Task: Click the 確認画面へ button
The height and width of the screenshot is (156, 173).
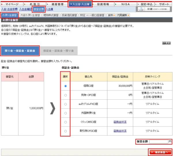Action: point(160,152)
